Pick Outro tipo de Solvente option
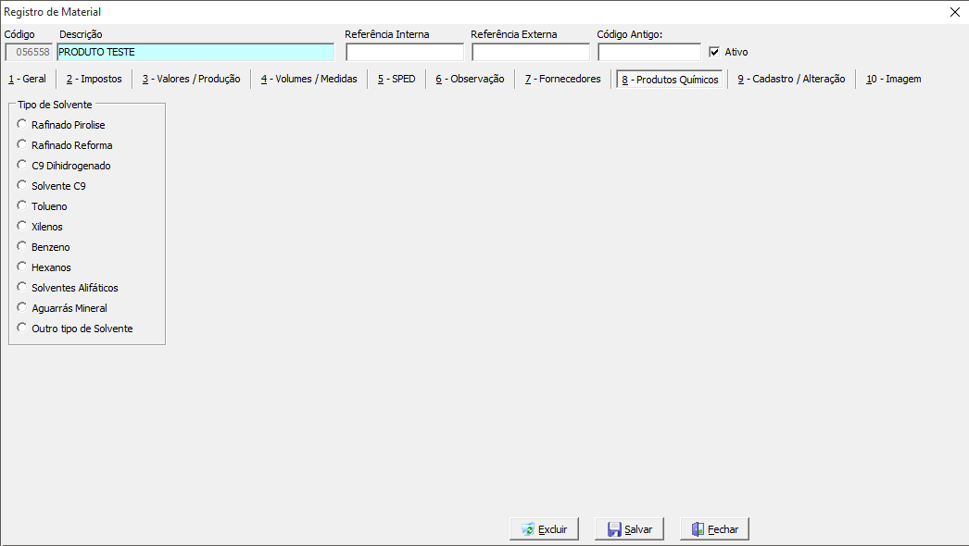This screenshot has width=969, height=546. click(22, 328)
